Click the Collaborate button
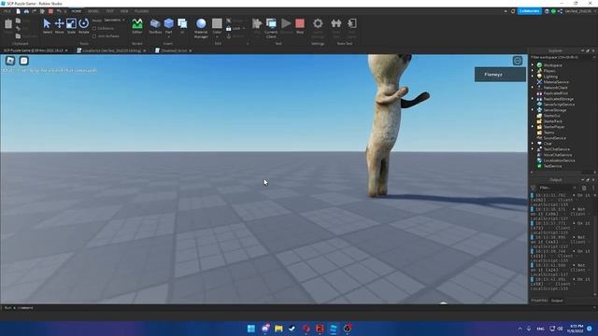Screen dimensions: 598x336 point(530,11)
